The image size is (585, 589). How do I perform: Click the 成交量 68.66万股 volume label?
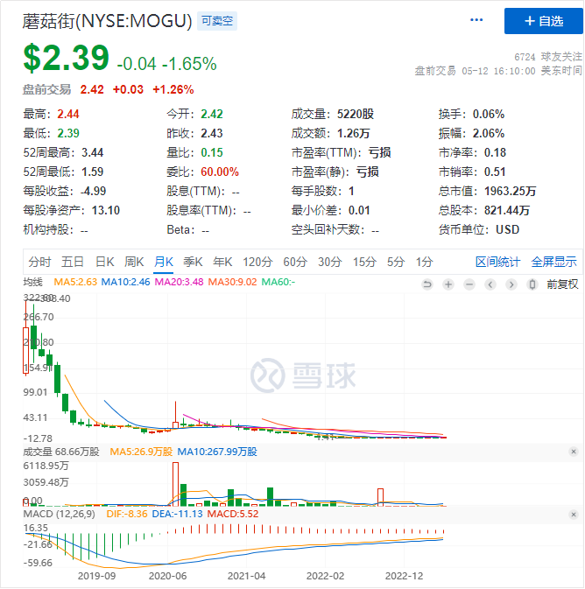[x=61, y=452]
